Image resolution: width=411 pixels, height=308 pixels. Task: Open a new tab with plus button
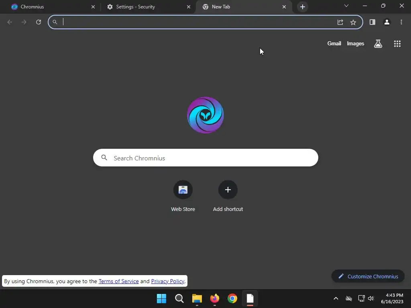(x=303, y=7)
